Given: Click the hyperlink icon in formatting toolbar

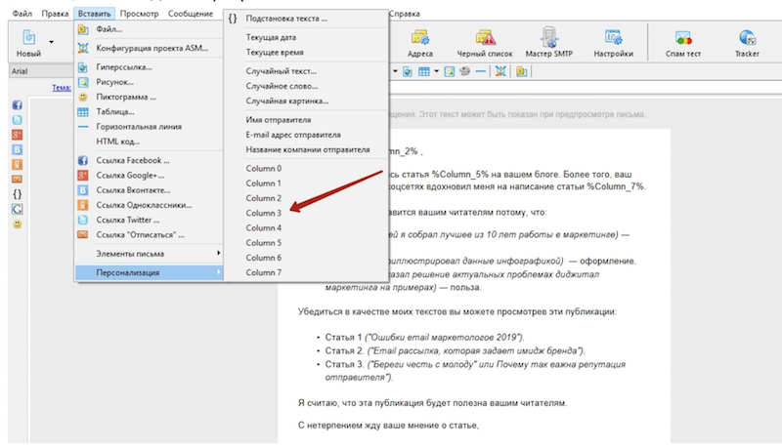Looking at the screenshot, I should tap(408, 71).
